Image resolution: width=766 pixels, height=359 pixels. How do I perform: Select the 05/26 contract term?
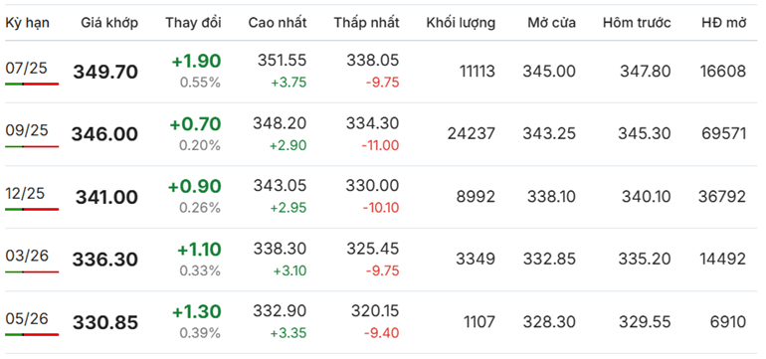click(x=27, y=318)
